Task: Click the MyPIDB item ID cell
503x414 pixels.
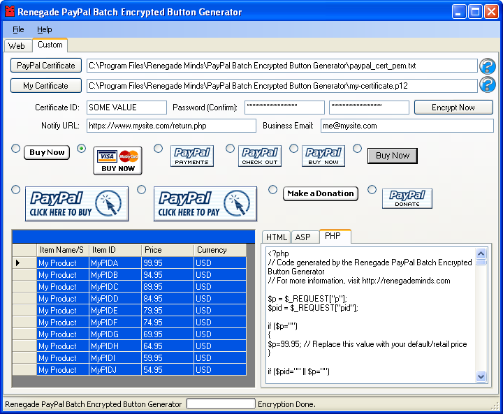Action: 115,275
